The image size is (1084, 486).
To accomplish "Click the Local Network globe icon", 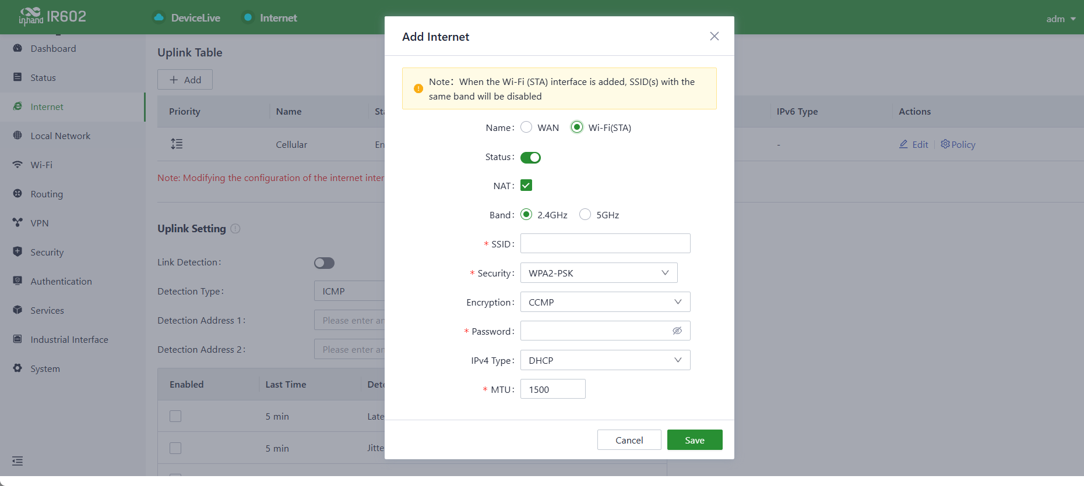I will click(17, 136).
